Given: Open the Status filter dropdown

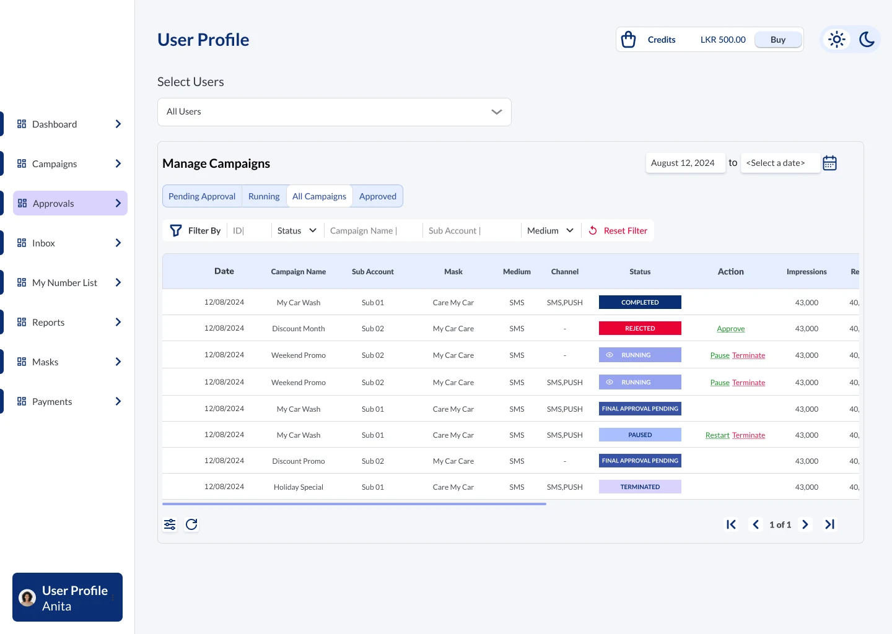Looking at the screenshot, I should (x=297, y=230).
